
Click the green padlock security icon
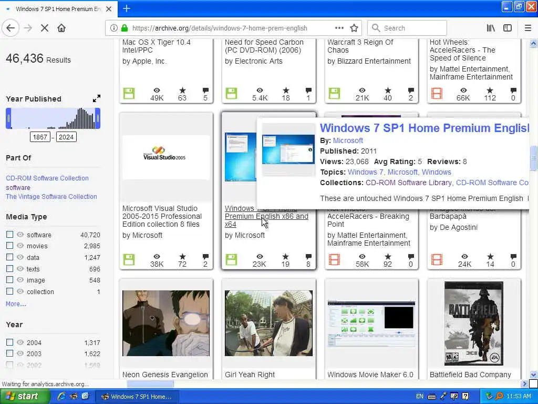coord(125,28)
